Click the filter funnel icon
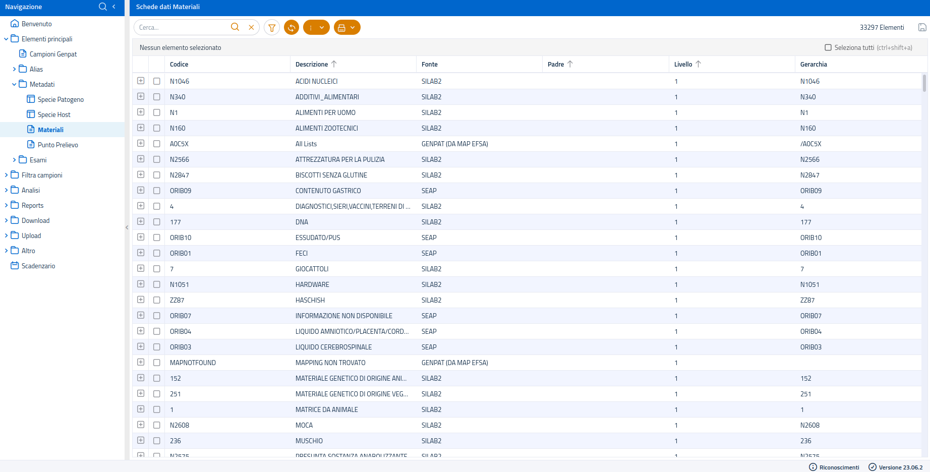This screenshot has width=930, height=472. click(x=272, y=28)
